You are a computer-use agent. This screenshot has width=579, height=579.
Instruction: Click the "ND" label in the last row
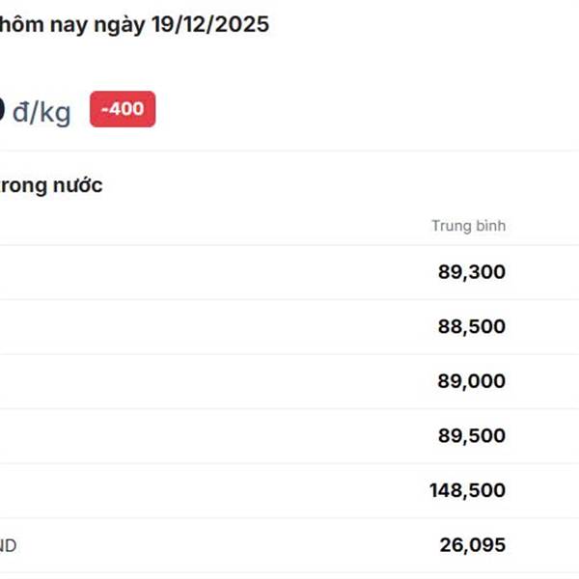click(x=8, y=546)
